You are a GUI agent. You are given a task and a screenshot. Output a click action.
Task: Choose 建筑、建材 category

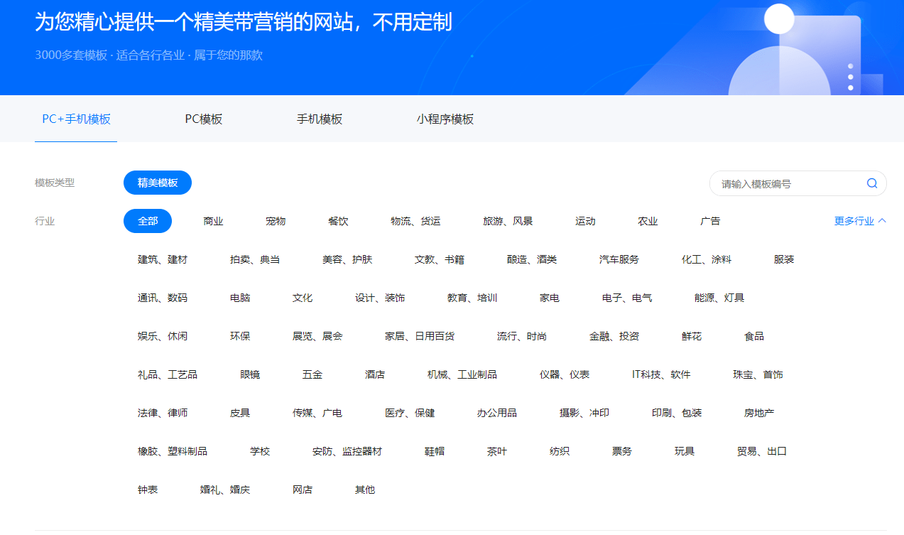pyautogui.click(x=163, y=259)
